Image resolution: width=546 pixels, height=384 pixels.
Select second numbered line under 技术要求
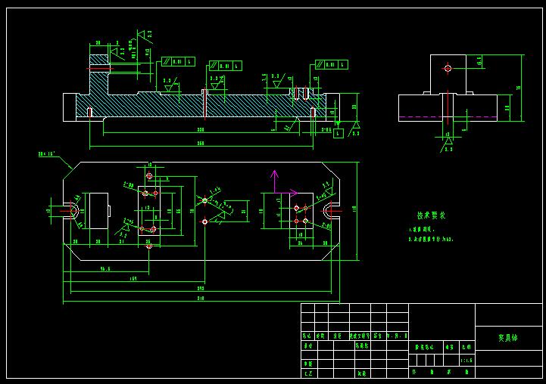tap(431, 239)
